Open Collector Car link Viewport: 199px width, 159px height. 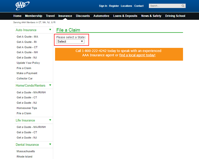[x=24, y=79]
